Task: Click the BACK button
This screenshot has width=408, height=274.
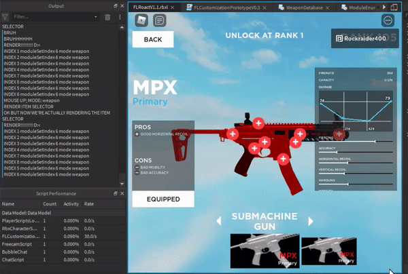Action: [x=153, y=39]
